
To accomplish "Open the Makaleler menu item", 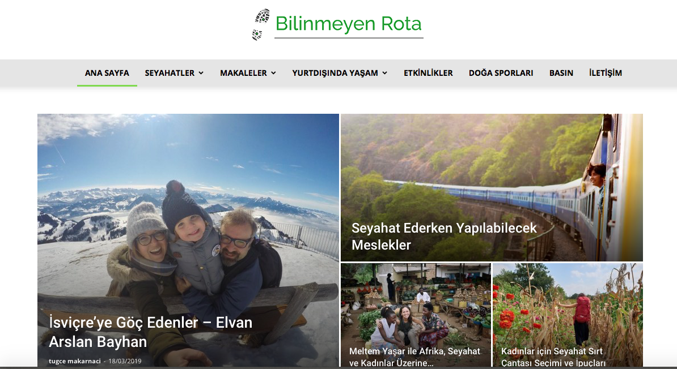I will point(243,73).
